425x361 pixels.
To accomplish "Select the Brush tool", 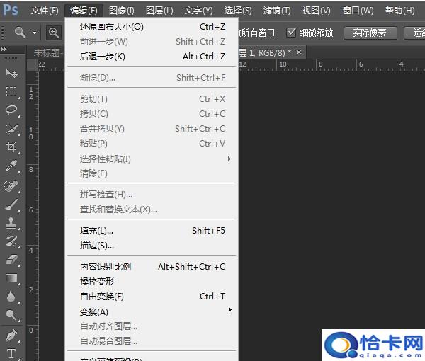I will [x=11, y=205].
